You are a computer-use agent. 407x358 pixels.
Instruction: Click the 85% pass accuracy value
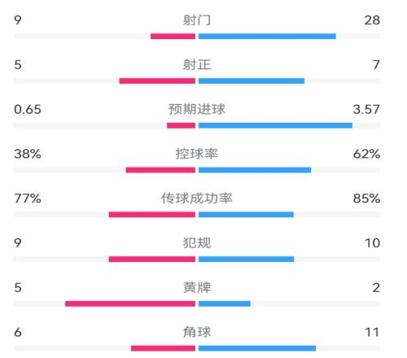(366, 199)
